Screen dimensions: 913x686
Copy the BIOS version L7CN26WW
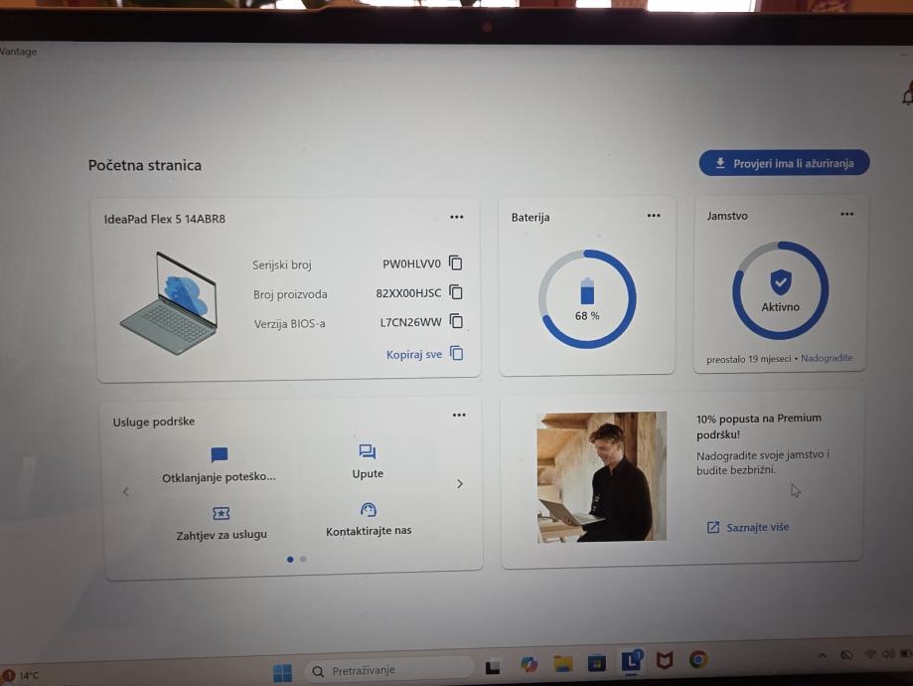click(x=457, y=321)
